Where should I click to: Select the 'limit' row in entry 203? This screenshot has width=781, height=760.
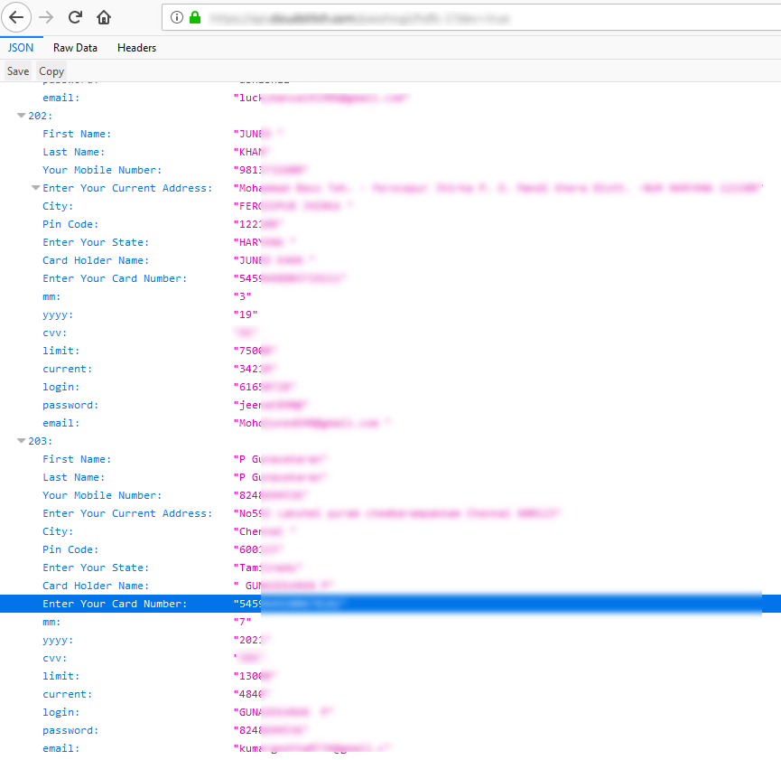pyautogui.click(x=60, y=676)
